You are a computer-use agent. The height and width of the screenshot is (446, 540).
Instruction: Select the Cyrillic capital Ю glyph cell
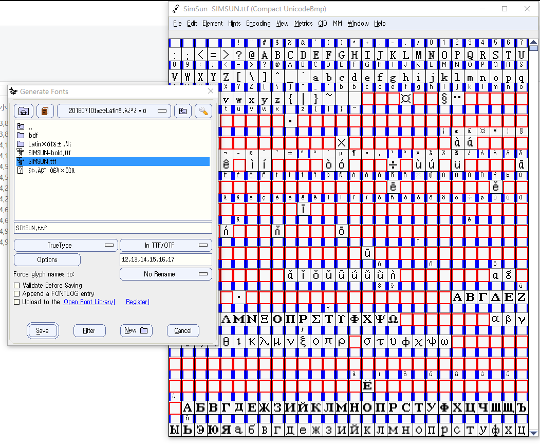click(213, 430)
